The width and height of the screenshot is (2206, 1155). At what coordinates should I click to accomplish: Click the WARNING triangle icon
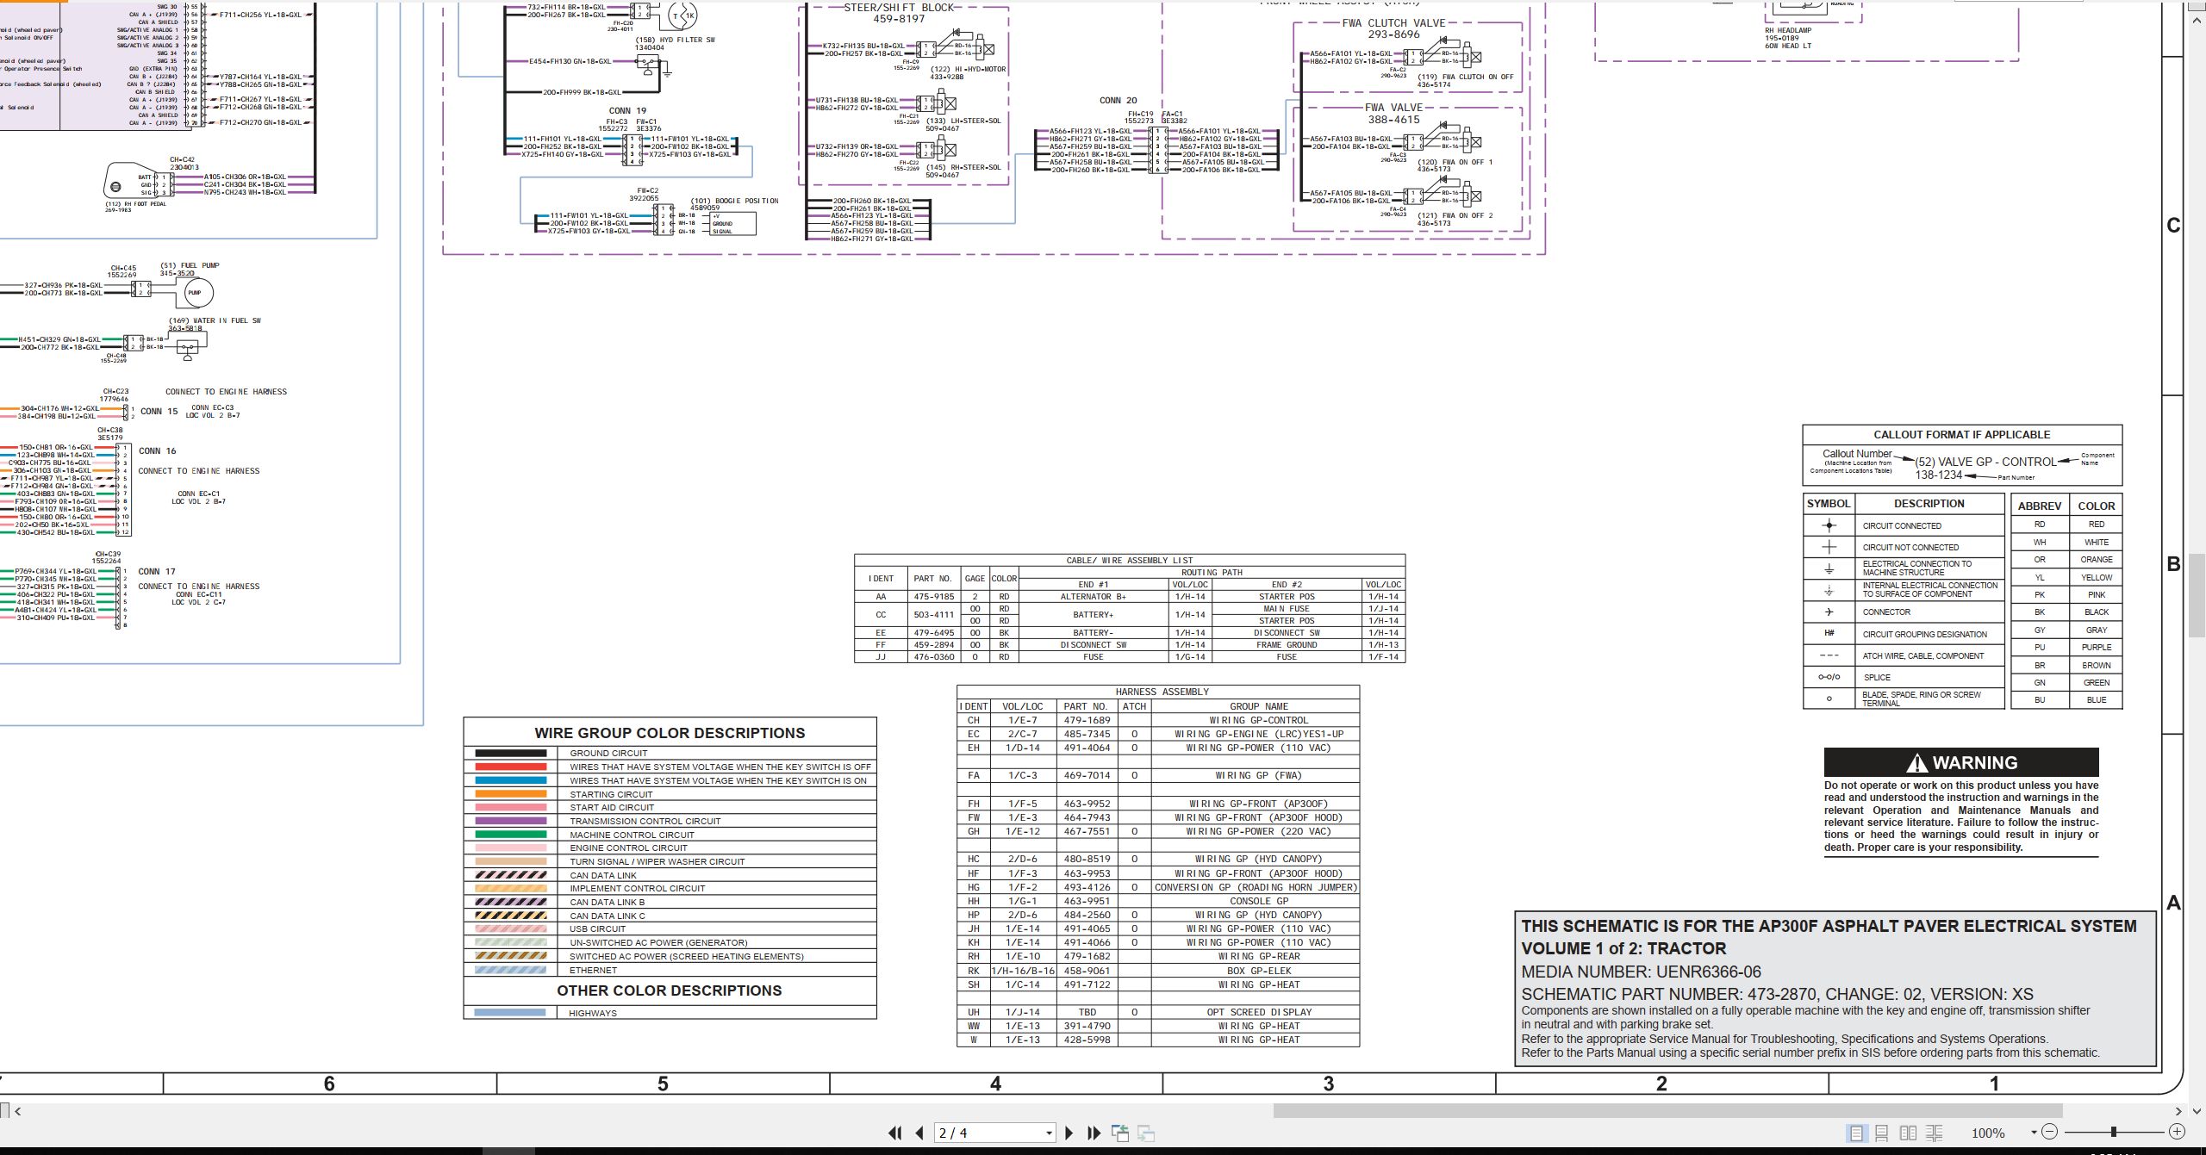1916,763
